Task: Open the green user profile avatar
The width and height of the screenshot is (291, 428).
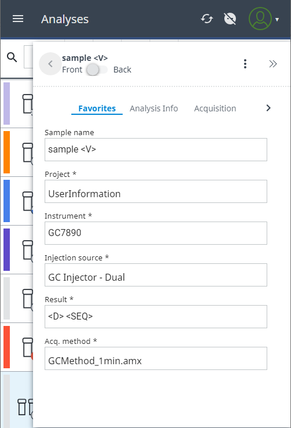Action: [x=260, y=19]
